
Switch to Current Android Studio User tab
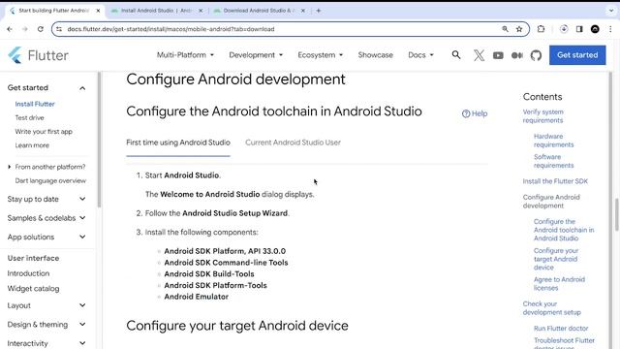tap(293, 143)
